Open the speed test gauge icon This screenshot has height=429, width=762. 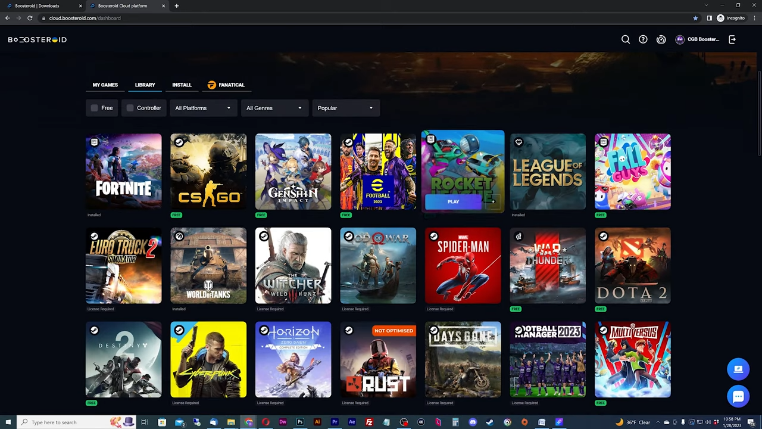(661, 39)
